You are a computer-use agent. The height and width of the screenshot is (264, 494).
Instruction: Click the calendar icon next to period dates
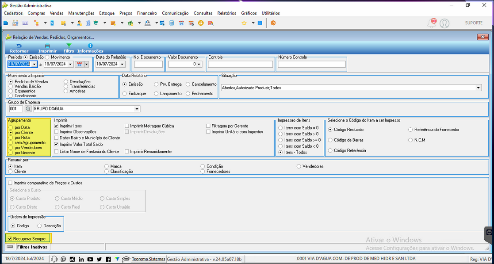click(80, 64)
